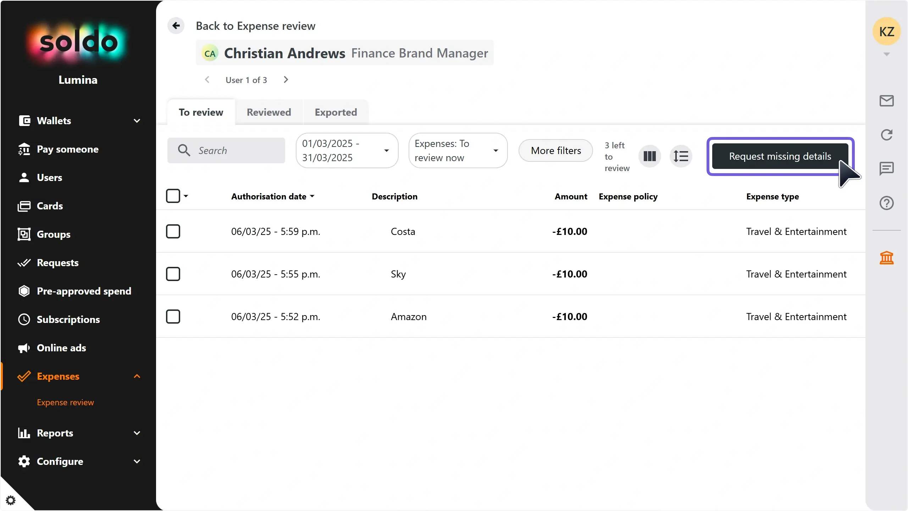
Task: Click the settings gear in bottom-left corner
Action: click(x=11, y=500)
